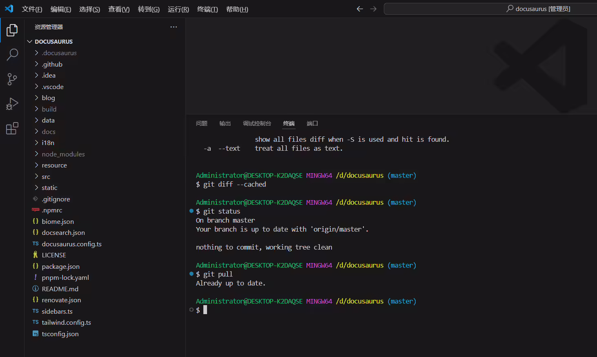
Task: Open the Source Control view icon
Action: coord(12,79)
